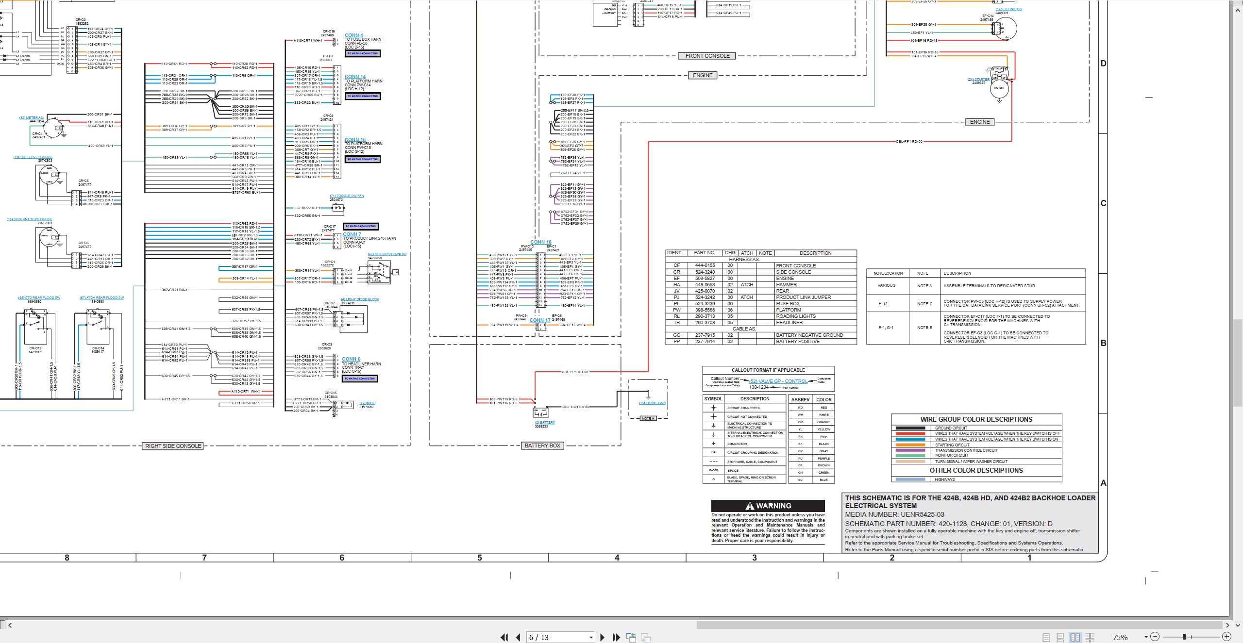Screen dimensions: 1243x643
Task: Open the (11) FUEL LEVEL GAUGE link
Action: pos(33,157)
